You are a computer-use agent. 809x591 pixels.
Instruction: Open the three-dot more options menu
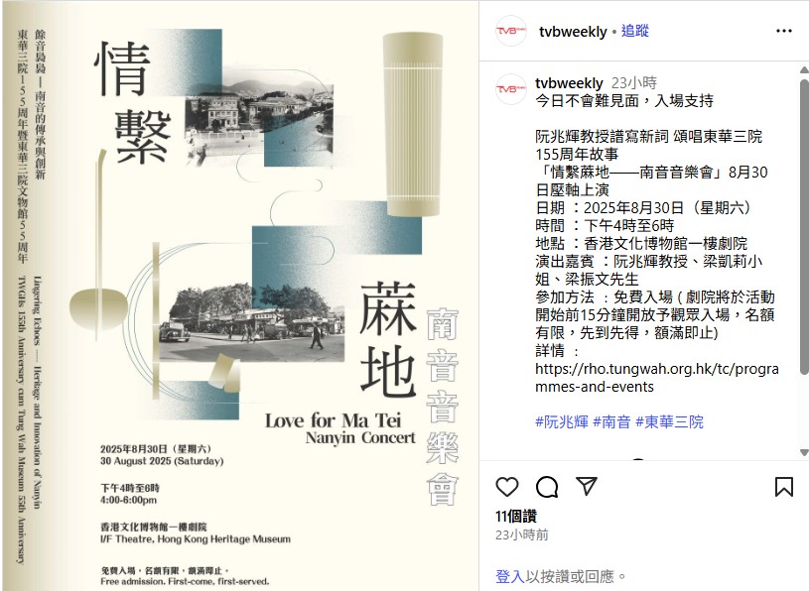click(784, 31)
